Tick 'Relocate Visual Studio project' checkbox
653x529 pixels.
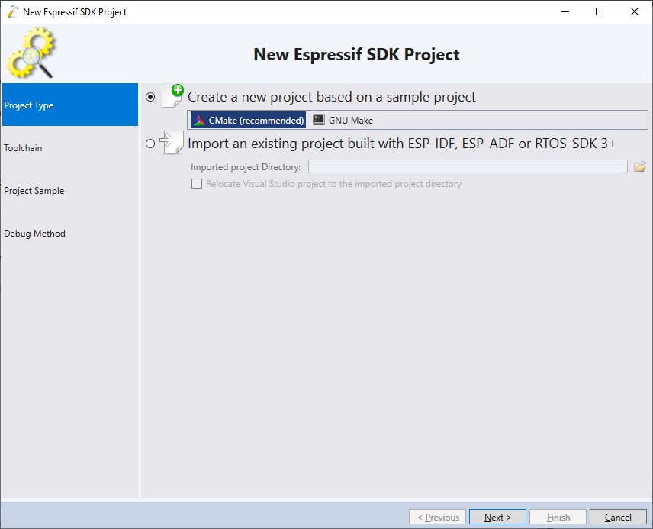[x=197, y=183]
